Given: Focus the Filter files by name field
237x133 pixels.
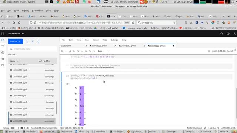Looking at the screenshot, I should click(33, 49).
